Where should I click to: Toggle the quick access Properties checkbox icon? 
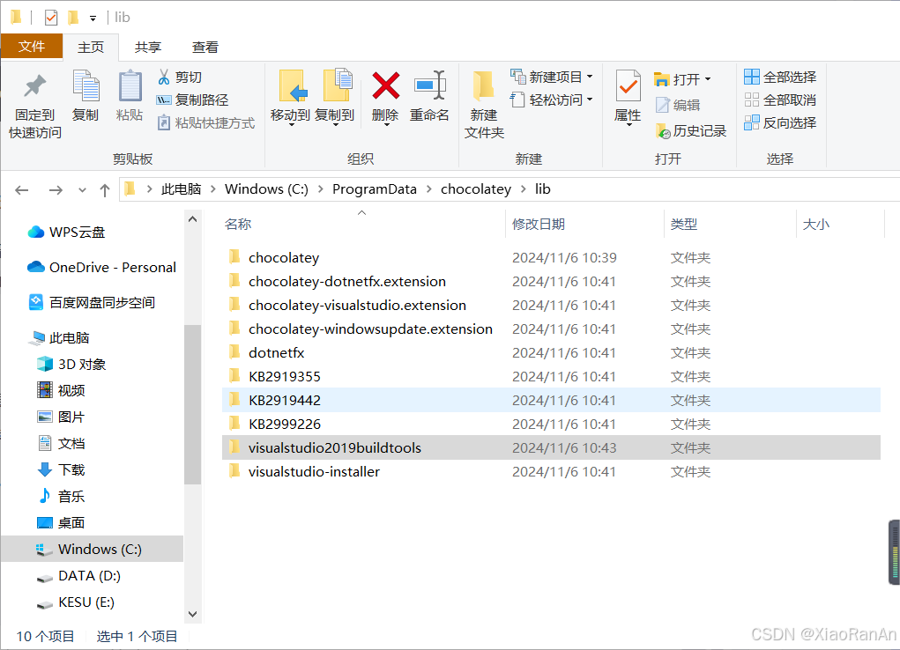click(x=51, y=18)
